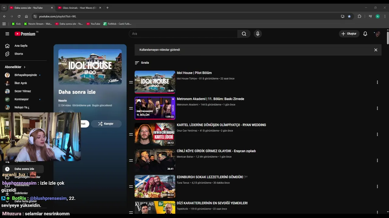Open Tuna Tavus channel link
389x218 pixels.
tap(183, 183)
